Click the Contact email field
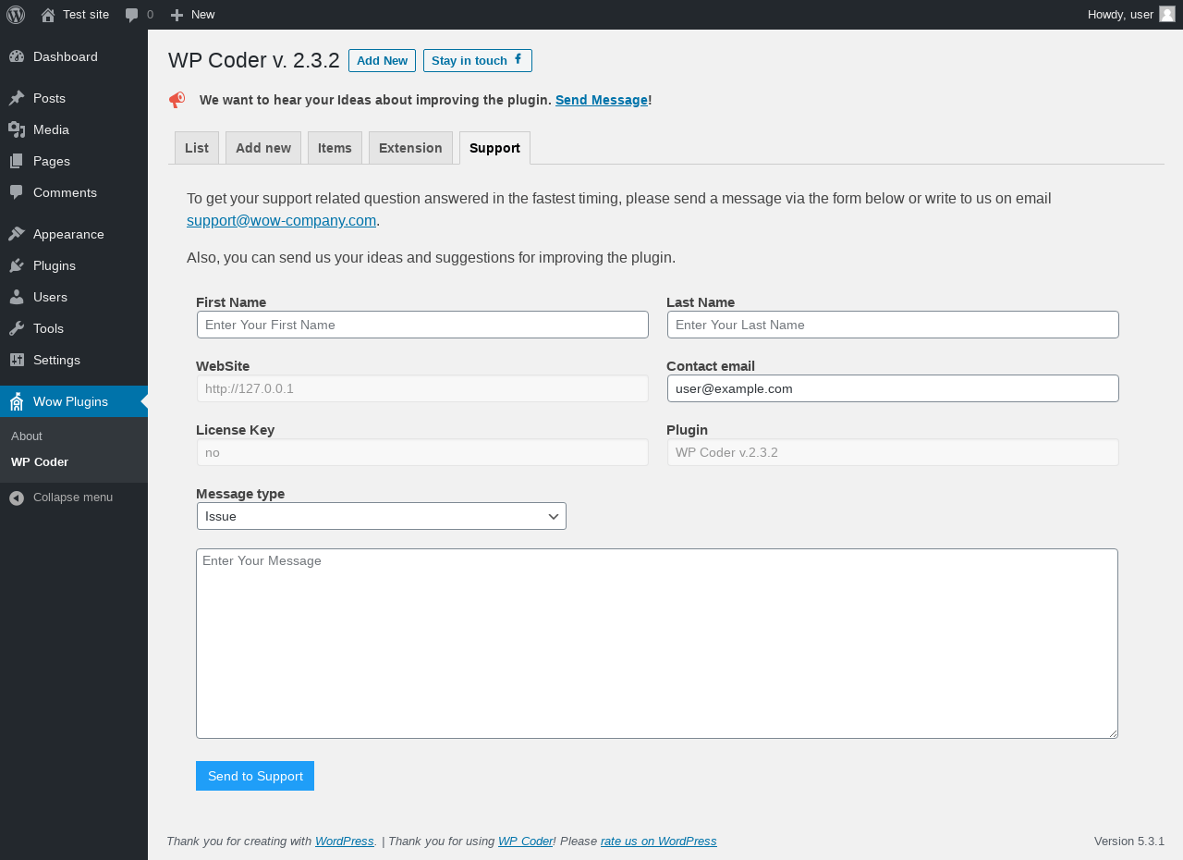 [893, 388]
